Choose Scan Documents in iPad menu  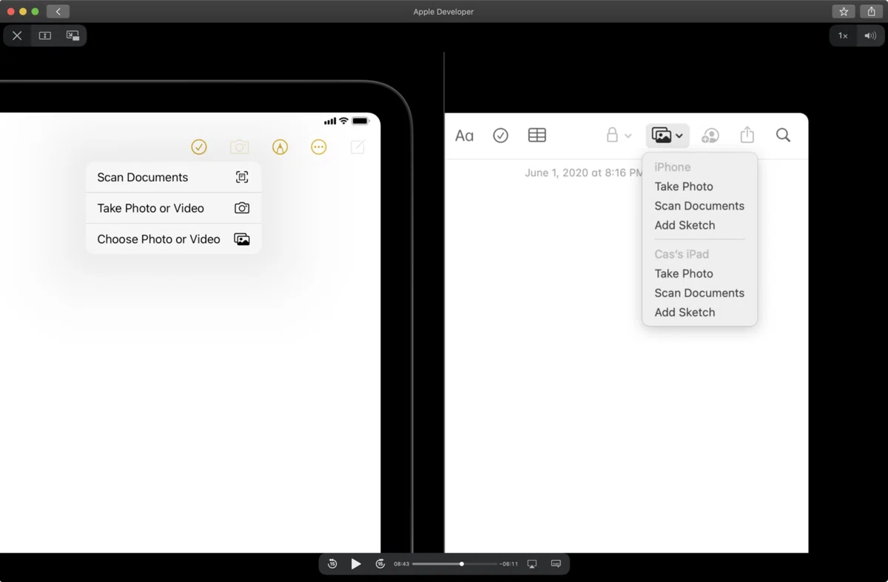coord(173,177)
